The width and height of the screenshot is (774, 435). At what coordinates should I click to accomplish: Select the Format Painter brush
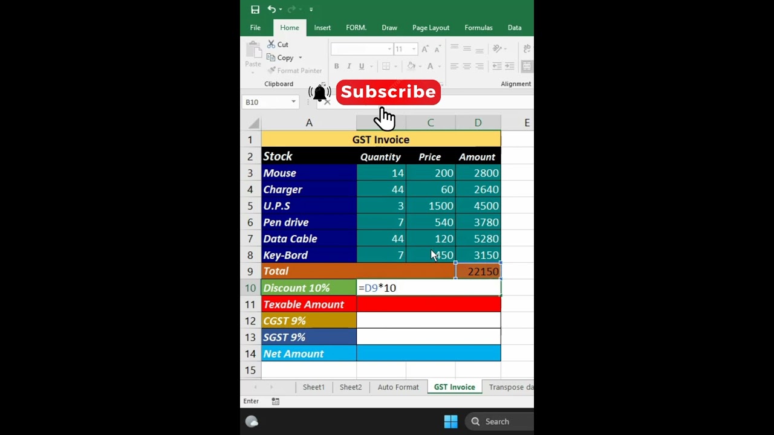[x=272, y=71]
